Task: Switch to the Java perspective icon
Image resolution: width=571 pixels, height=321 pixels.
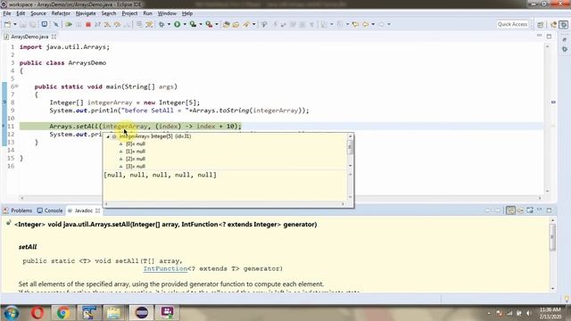Action: tap(553, 24)
